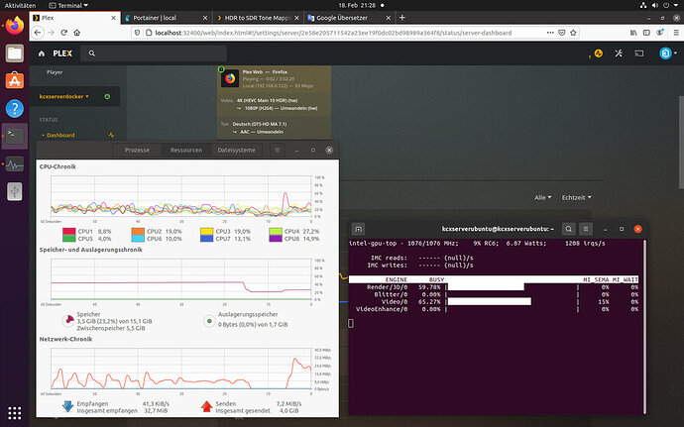Expand the kcxserverdocker server dropdown
Viewport: 684px width, 427px height.
pyautogui.click(x=64, y=96)
